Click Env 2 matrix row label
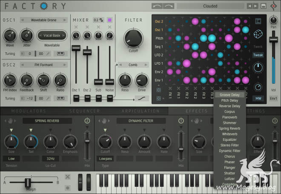Screen dimensions: 281x194 (159, 72)
